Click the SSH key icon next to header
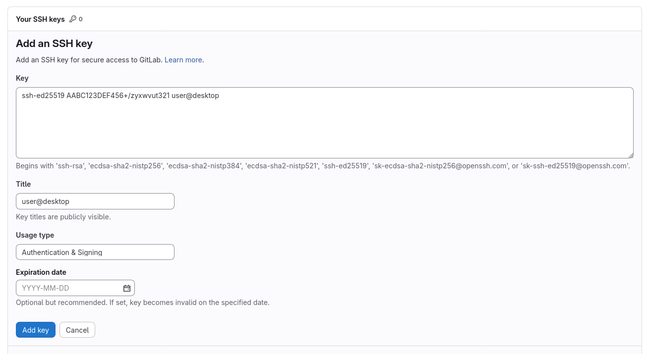Screen dimensions: 649x354 tap(72, 19)
